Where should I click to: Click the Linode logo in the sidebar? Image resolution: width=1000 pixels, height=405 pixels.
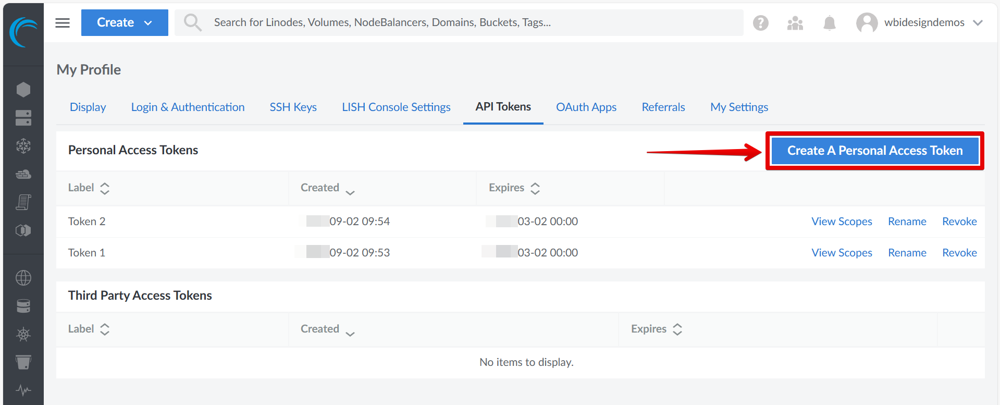(23, 32)
